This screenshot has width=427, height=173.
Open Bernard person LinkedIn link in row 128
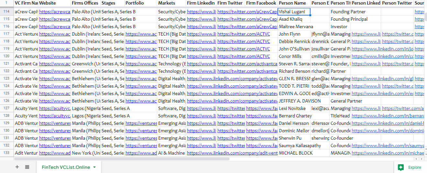tap(388, 116)
